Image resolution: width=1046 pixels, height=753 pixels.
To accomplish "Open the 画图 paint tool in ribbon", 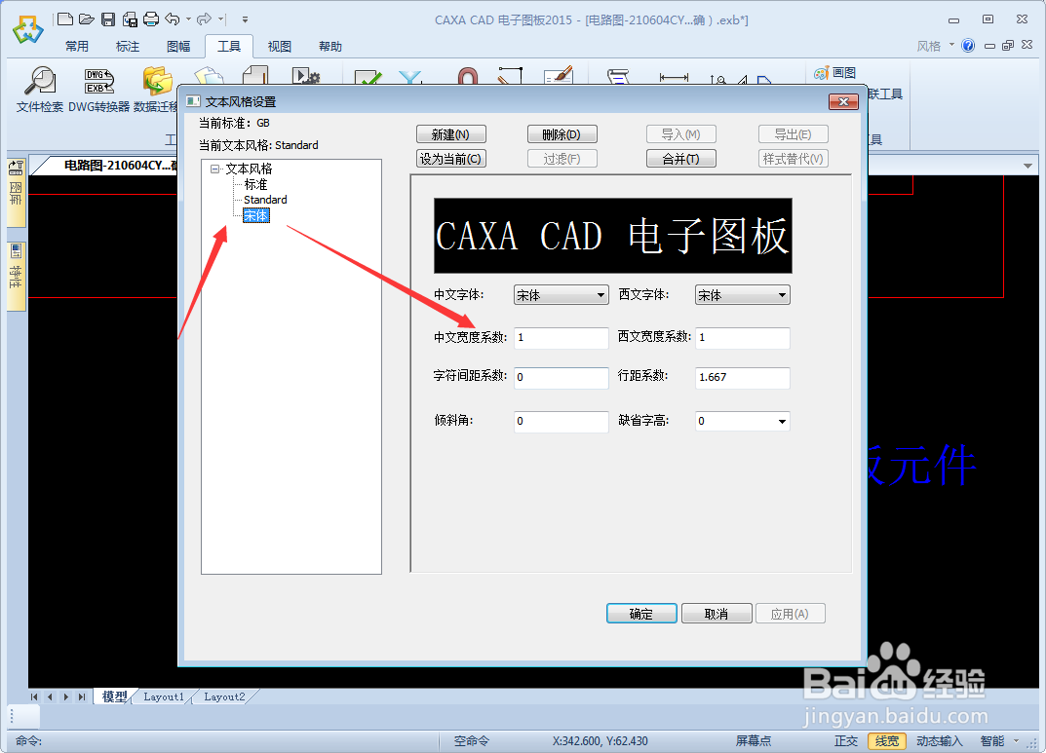I will click(834, 73).
